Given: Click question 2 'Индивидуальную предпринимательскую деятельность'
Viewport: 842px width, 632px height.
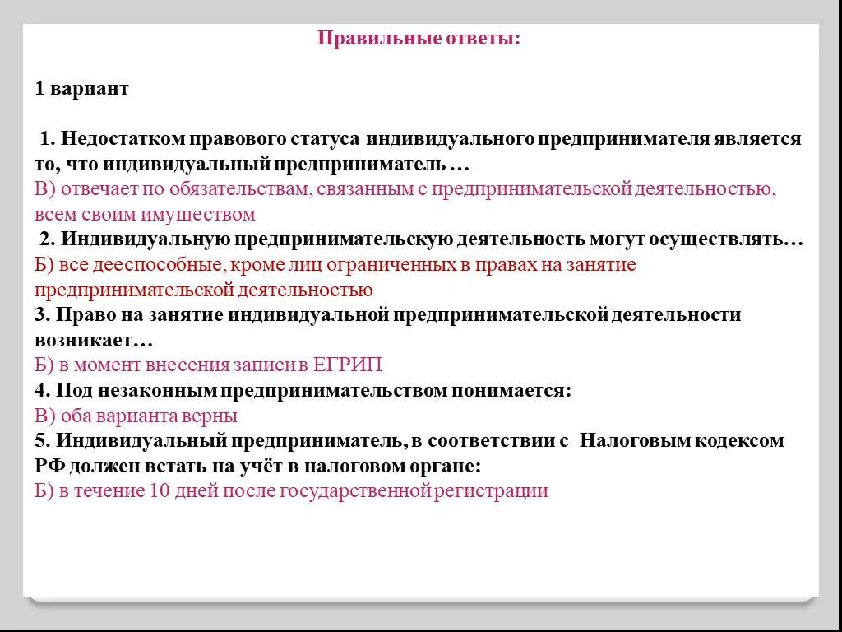Looking at the screenshot, I should 422,239.
